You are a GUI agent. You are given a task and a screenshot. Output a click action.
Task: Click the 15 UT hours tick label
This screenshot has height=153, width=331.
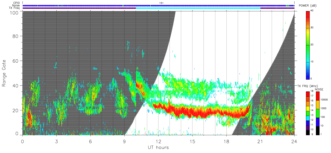[x=192, y=141]
